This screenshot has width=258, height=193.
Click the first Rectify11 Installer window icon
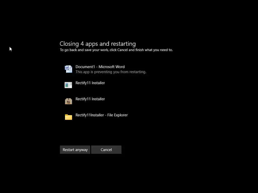pos(68,85)
